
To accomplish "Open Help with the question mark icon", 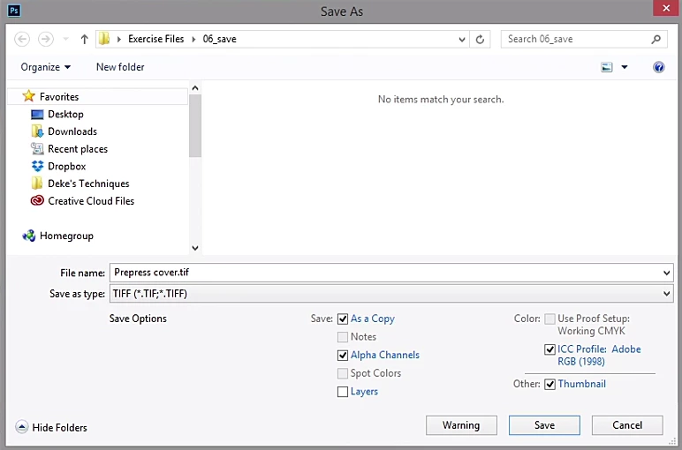I will pos(658,67).
